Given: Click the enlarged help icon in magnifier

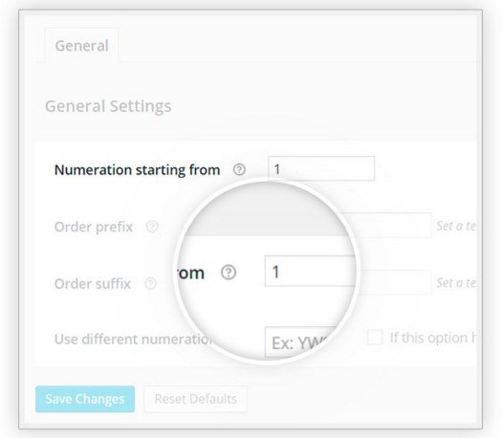Looking at the screenshot, I should [x=229, y=273].
